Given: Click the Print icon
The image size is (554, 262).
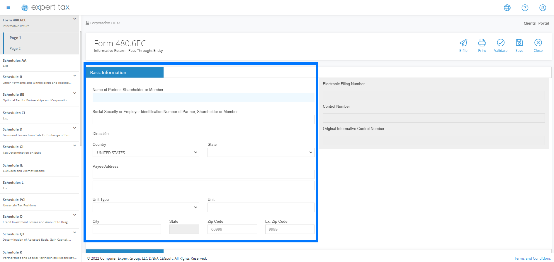Looking at the screenshot, I should click(x=482, y=43).
